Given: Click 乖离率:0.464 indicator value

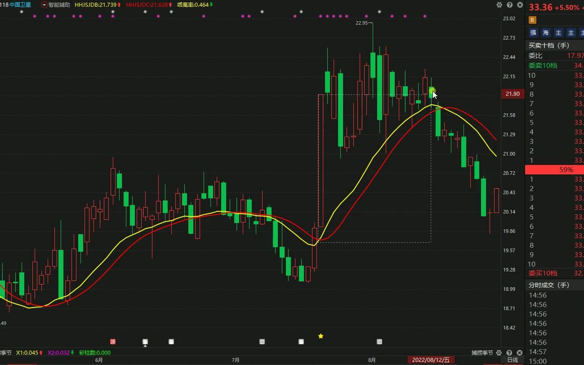Looking at the screenshot, I should (x=193, y=5).
